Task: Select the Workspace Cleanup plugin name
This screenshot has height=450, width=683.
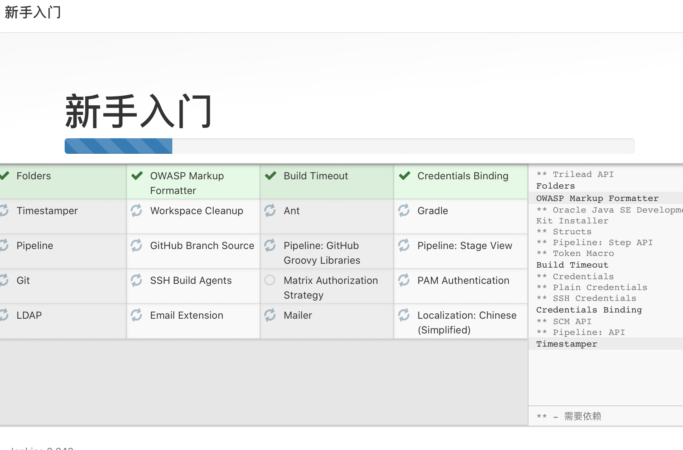Action: pyautogui.click(x=197, y=211)
